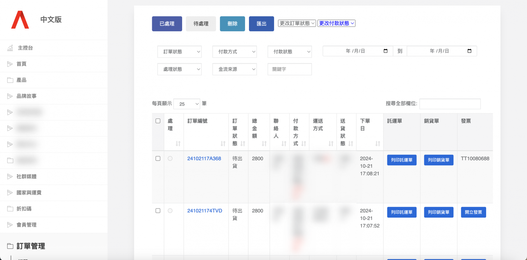This screenshot has width=527, height=260.
Task: Click 開立發票 for order 241021174TVD
Action: [x=473, y=212]
